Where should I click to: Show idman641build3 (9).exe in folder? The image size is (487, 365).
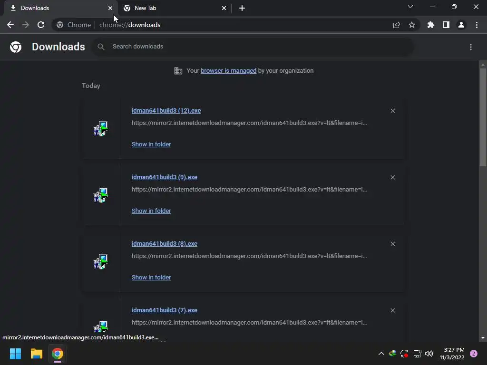151,211
